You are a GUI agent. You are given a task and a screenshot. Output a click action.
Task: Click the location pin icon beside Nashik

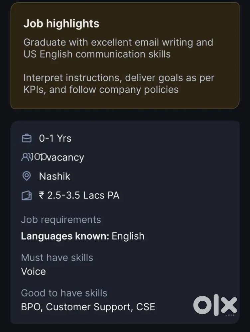[x=27, y=176]
